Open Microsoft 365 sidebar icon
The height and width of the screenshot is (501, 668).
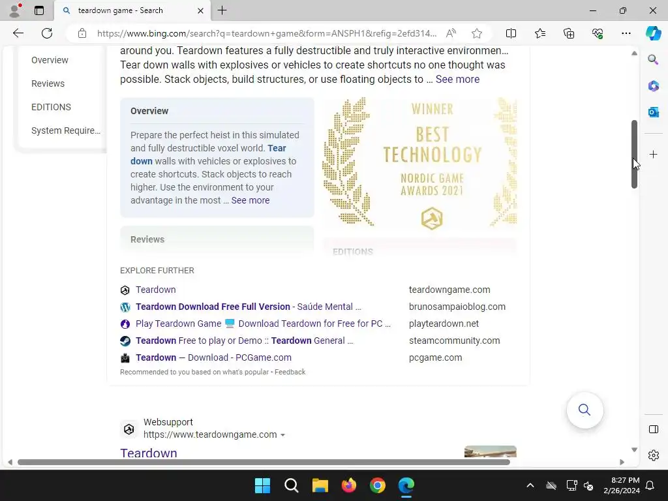tap(653, 85)
